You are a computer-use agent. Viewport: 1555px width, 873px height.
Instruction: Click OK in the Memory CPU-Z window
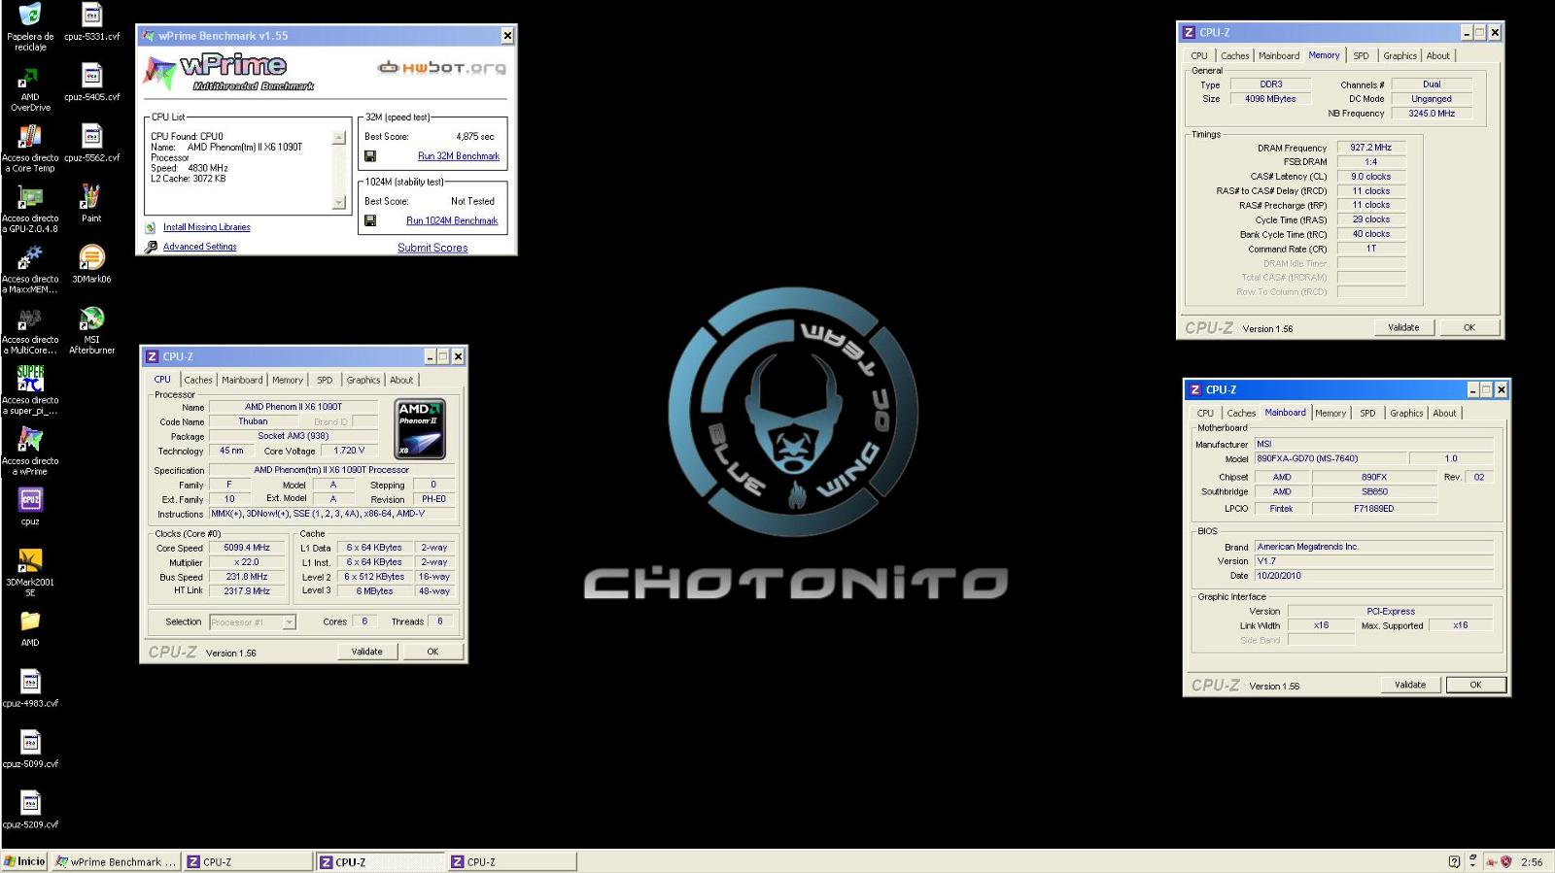point(1469,328)
